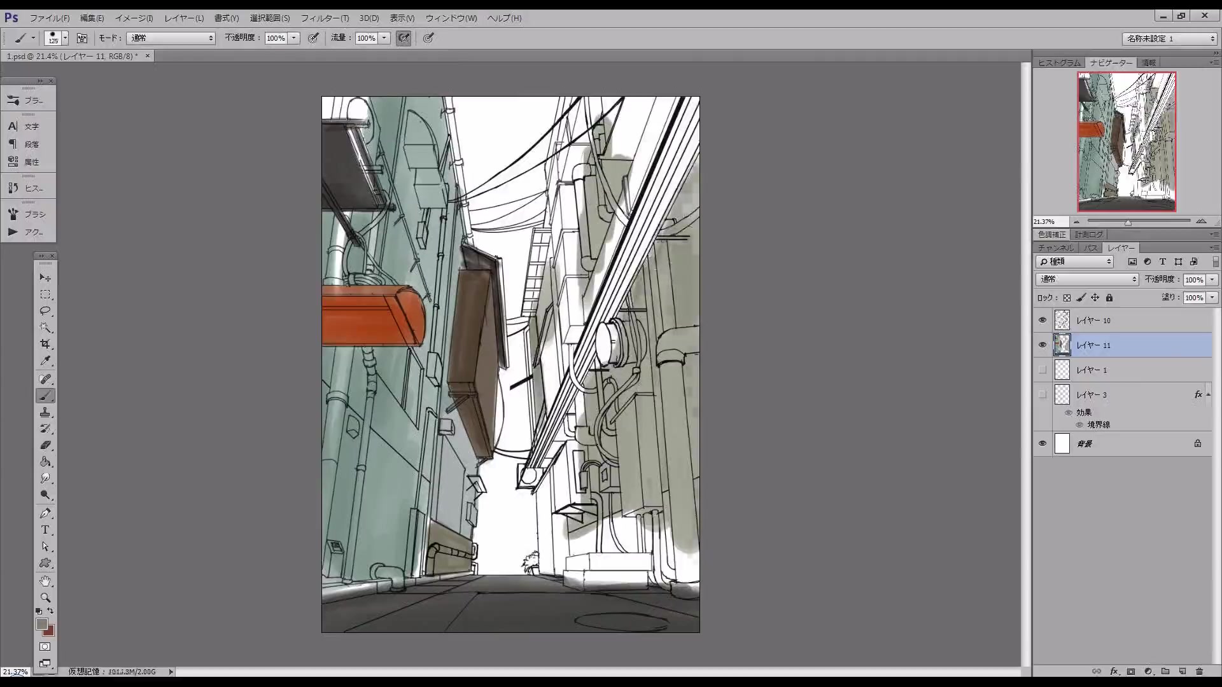The width and height of the screenshot is (1222, 687).
Task: Click the レイヤー 11 layer thumbnail
Action: click(1062, 345)
